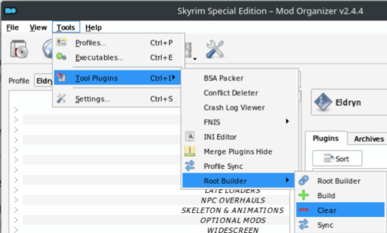Select Clear in the Root Builder submenu
The width and height of the screenshot is (387, 233).
340,210
